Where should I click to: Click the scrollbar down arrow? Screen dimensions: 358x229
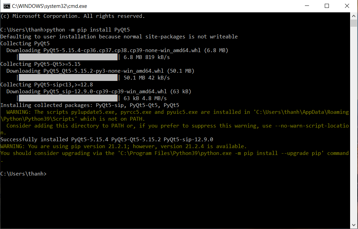pyautogui.click(x=354, y=225)
